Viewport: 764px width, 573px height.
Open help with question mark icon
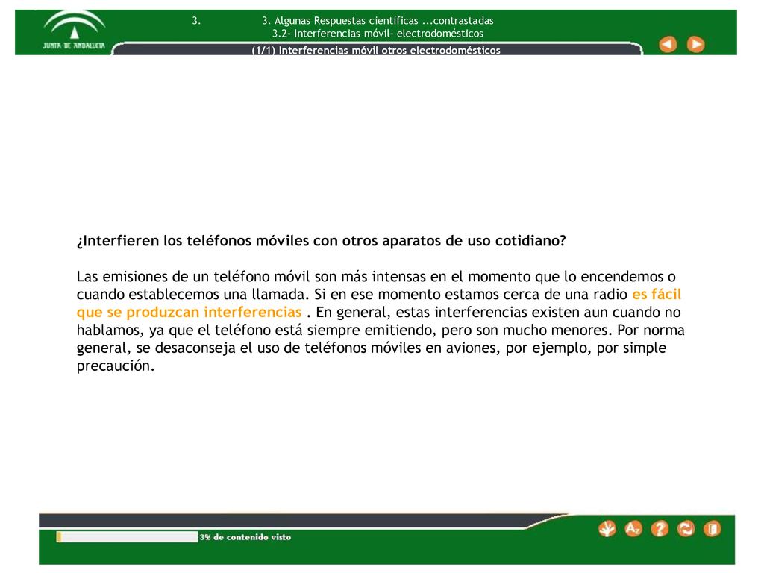click(660, 529)
